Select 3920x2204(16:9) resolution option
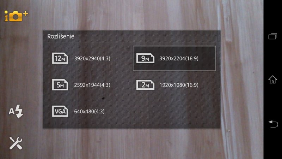The image size is (282, 159). click(174, 58)
